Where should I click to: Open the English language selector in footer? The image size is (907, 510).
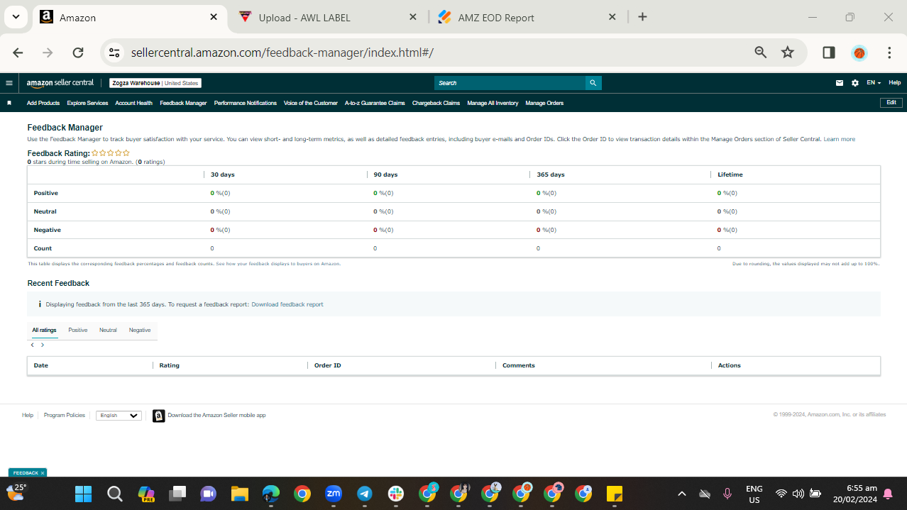pos(119,416)
